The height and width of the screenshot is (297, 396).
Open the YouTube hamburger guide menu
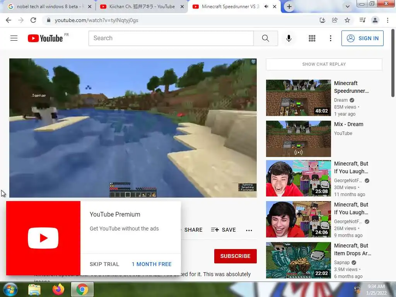tap(14, 38)
